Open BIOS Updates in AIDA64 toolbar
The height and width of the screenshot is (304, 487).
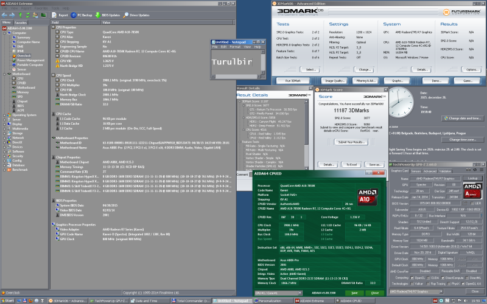[x=108, y=15]
